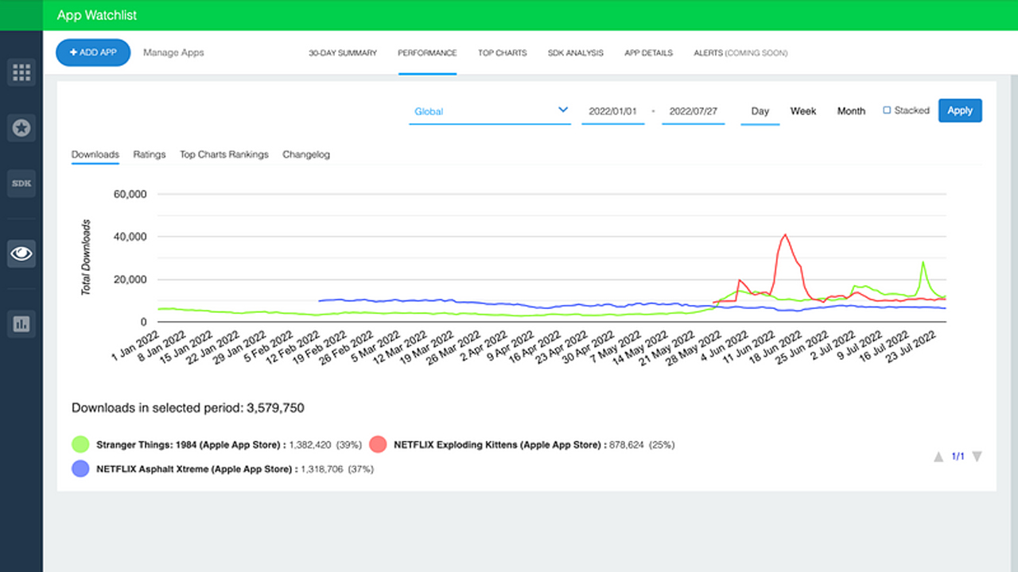Select Day granularity
Screen dimensions: 1018x572
pos(760,111)
